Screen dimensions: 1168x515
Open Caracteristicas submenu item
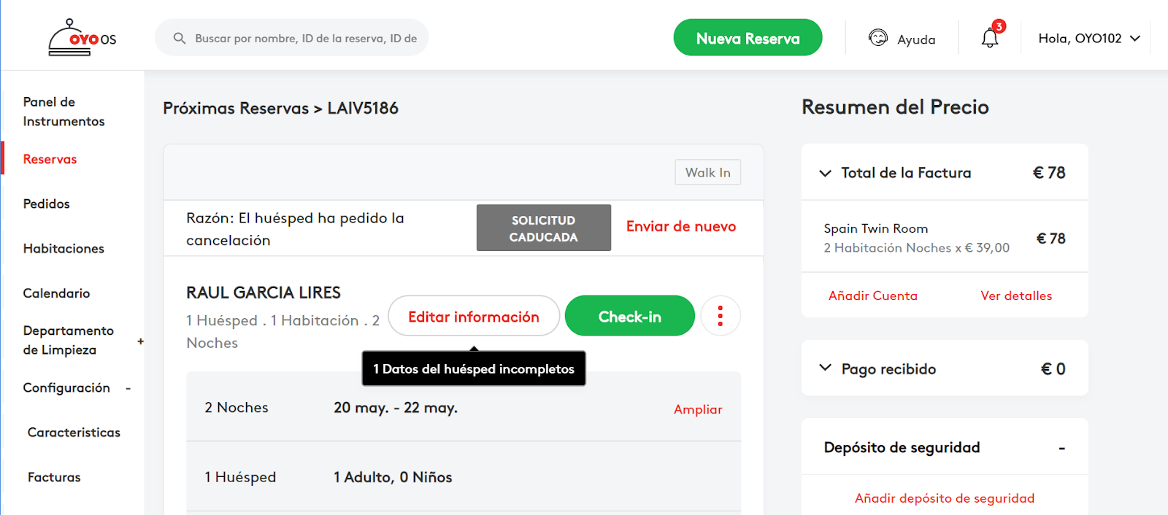74,433
